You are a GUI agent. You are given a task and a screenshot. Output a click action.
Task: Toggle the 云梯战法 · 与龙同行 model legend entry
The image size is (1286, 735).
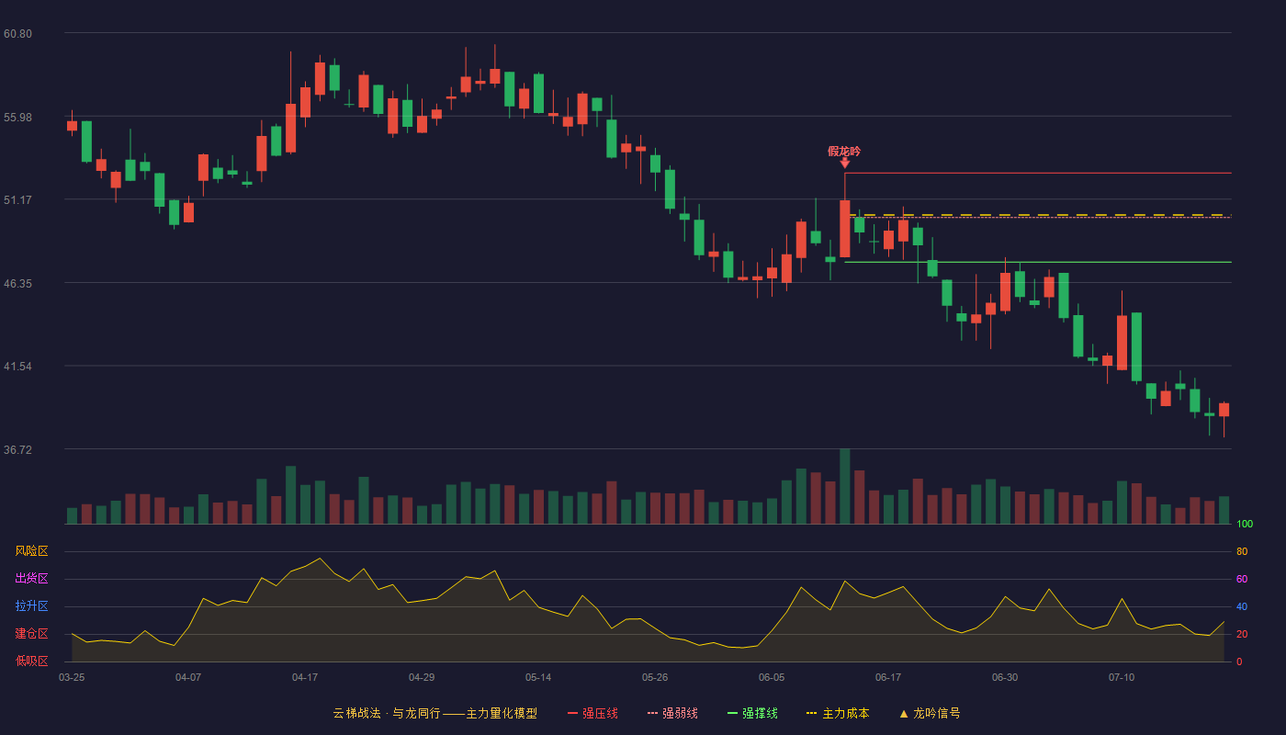tap(435, 713)
